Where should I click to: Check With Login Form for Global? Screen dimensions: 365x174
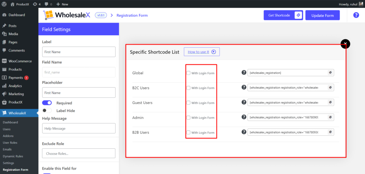188,73
